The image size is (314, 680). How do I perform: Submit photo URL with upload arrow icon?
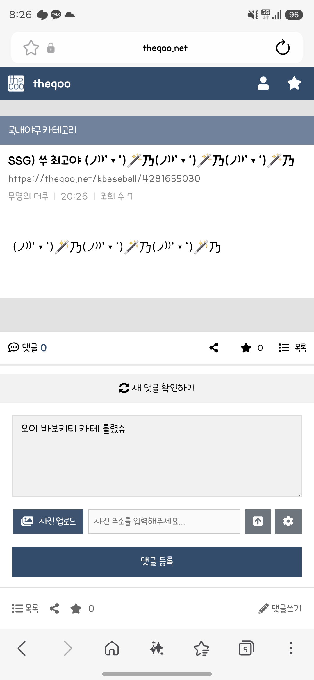258,521
